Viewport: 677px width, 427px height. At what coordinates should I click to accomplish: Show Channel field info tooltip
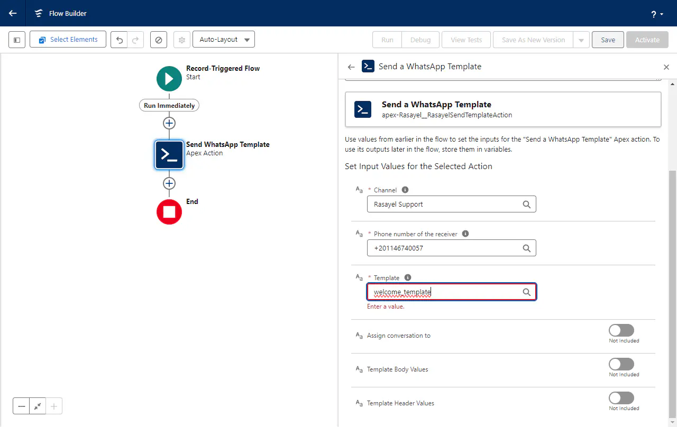pos(405,190)
